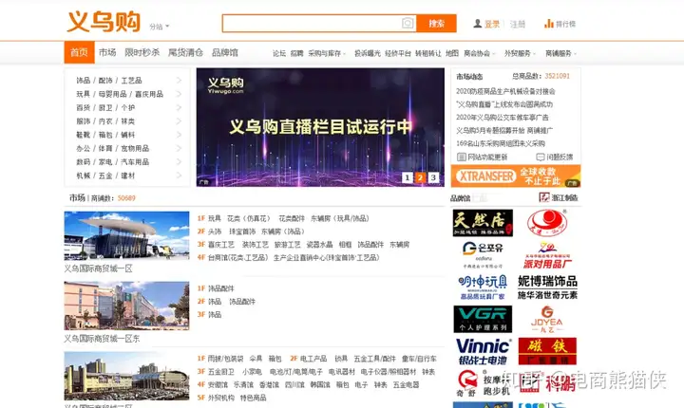
Task: Open 转租转让 in the nav bar
Action: pyautogui.click(x=427, y=53)
